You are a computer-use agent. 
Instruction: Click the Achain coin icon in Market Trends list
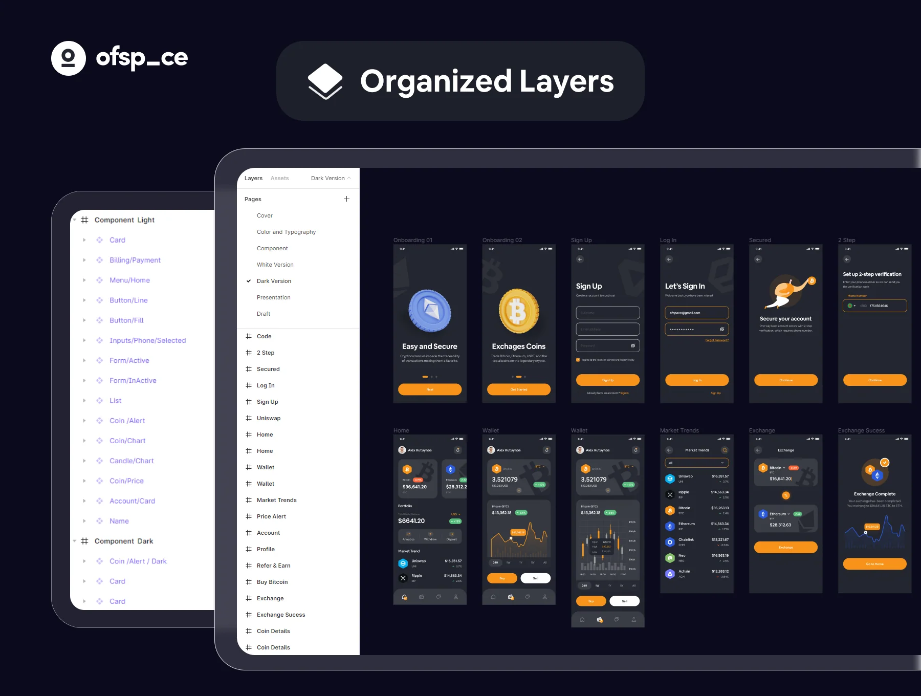670,574
